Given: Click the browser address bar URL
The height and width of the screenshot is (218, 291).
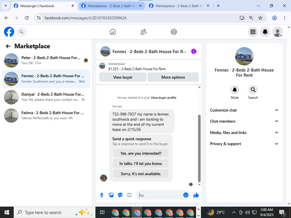Looking at the screenshot, I should pos(86,18).
